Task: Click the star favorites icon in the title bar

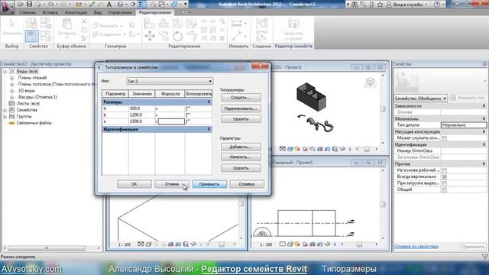Action: pyautogui.click(x=381, y=5)
